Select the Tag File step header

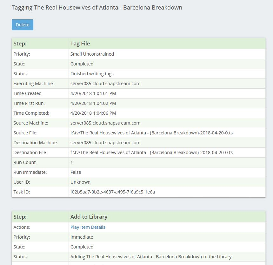80,44
